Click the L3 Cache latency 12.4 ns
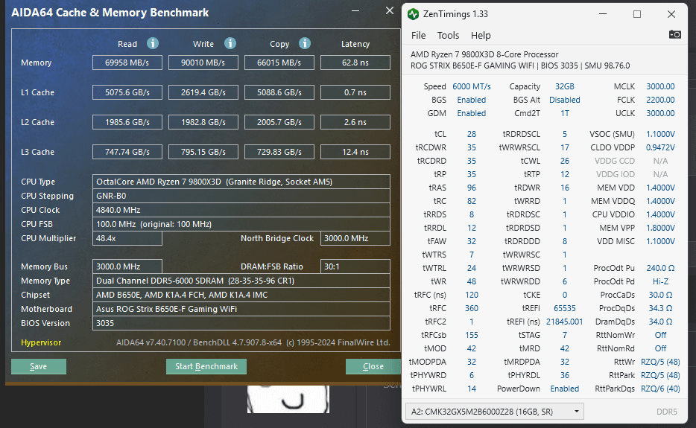Viewport: 696px width, 428px height. point(355,152)
